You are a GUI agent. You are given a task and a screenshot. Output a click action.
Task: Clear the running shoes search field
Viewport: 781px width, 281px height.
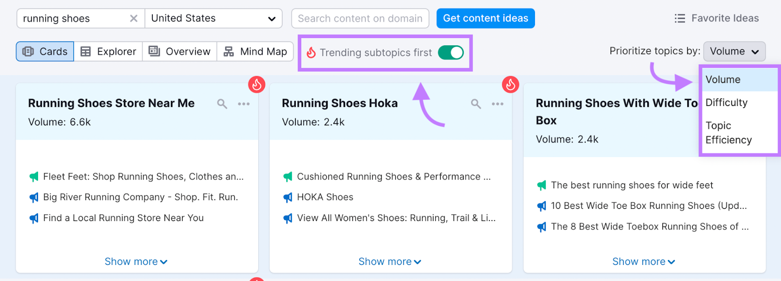click(x=133, y=19)
